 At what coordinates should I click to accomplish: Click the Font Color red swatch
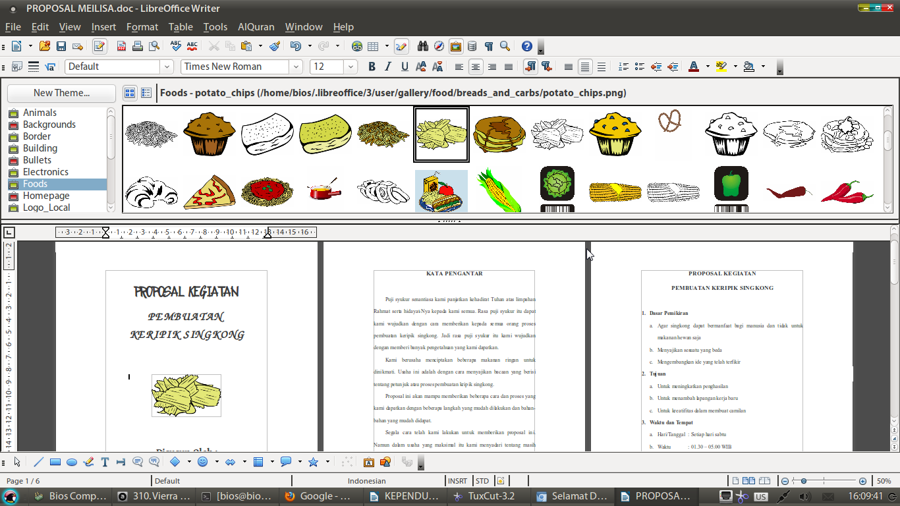point(693,67)
